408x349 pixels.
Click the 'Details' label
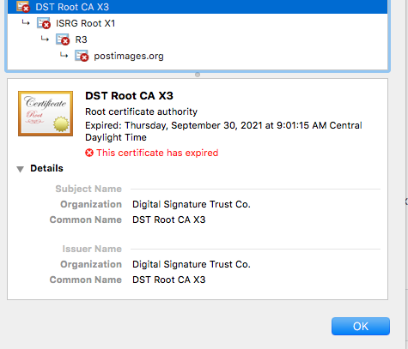(46, 168)
